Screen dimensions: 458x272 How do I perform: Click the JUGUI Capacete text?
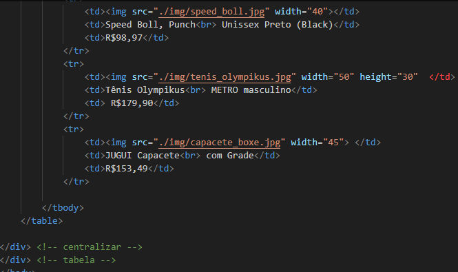[143, 156]
